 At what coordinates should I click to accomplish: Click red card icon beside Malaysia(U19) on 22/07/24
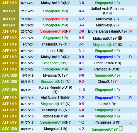(120, 38)
